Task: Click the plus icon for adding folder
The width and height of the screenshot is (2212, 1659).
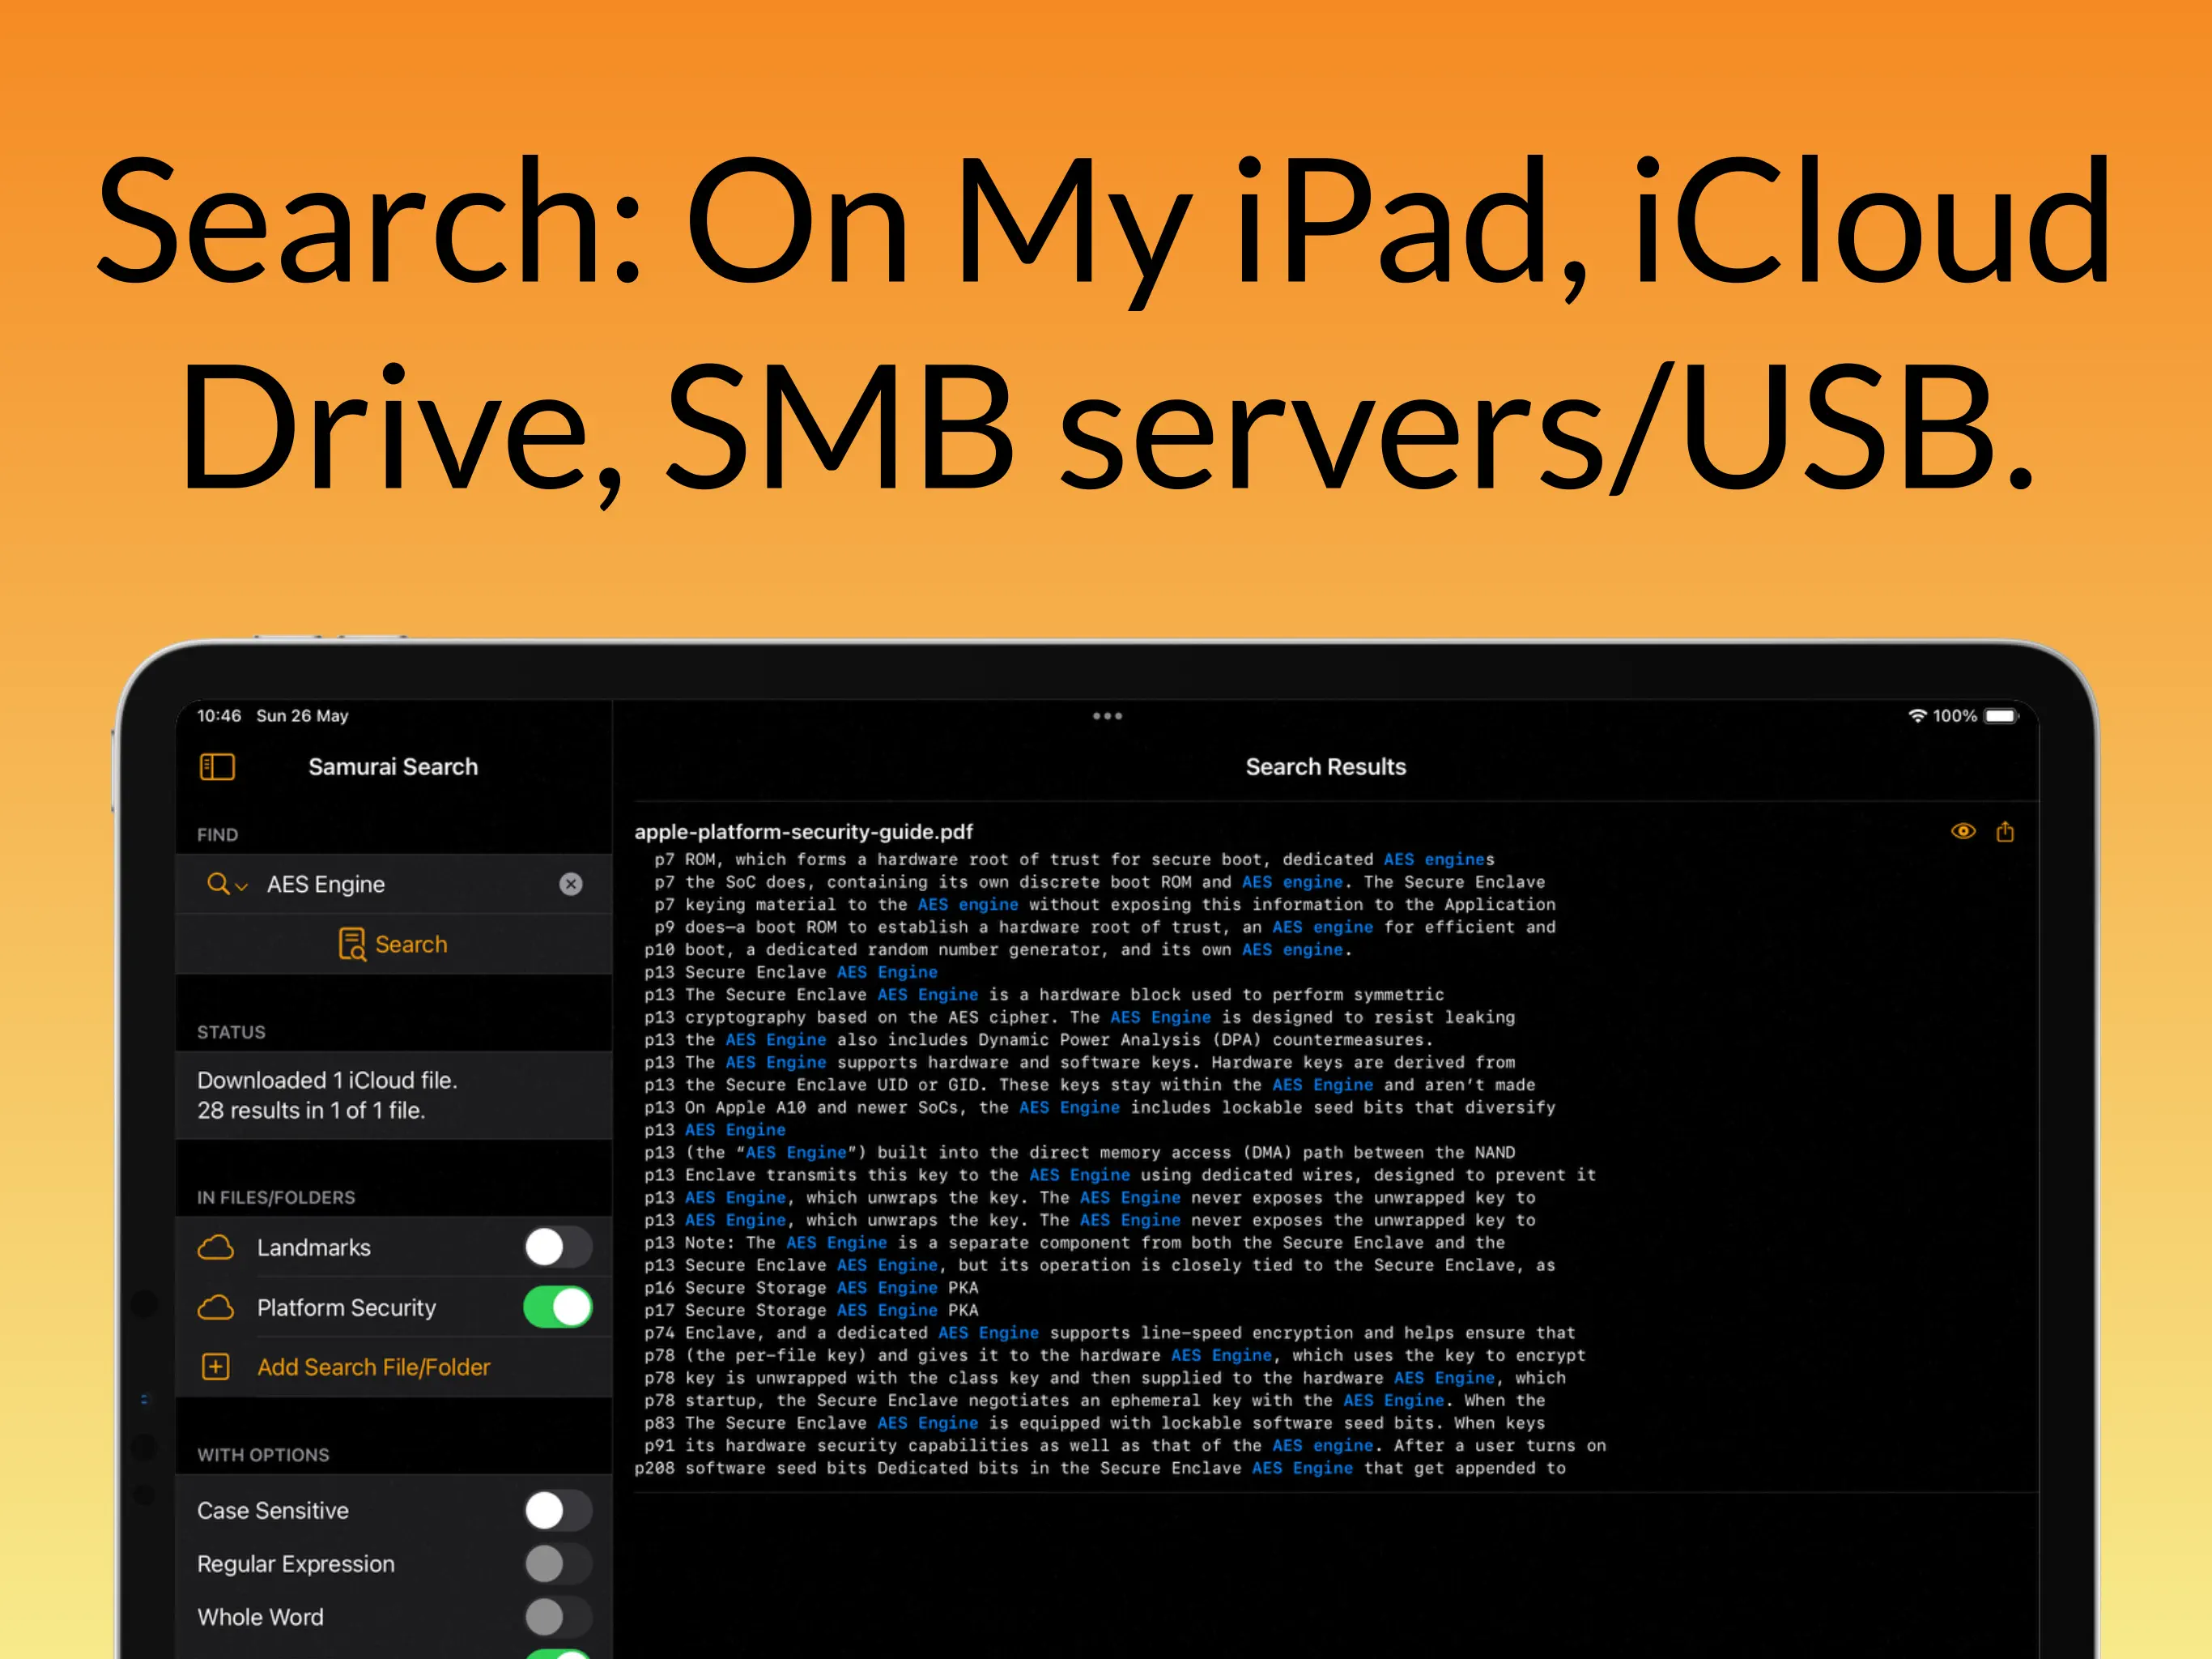Action: point(216,1367)
